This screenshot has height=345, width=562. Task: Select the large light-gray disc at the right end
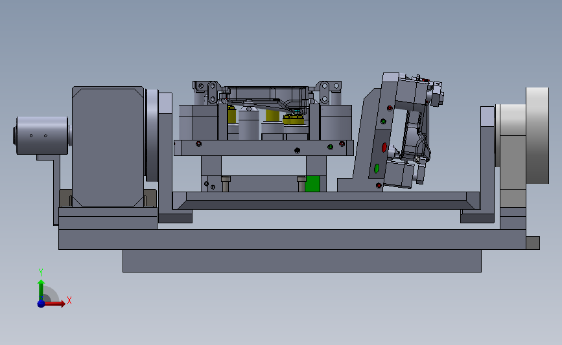pos(537,136)
